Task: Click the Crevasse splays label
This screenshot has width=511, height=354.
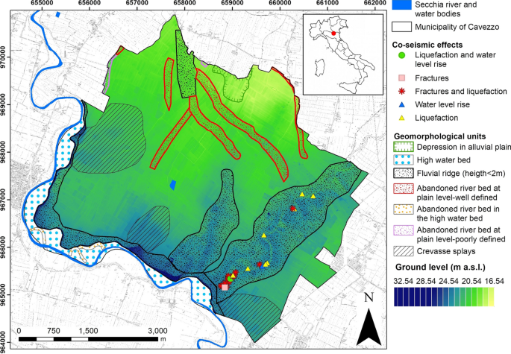Action: pos(446,251)
